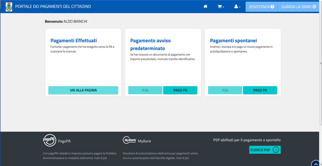This screenshot has width=322, height=166.
Task: Click the Pagamenti spontanei heading
Action: (x=233, y=41)
